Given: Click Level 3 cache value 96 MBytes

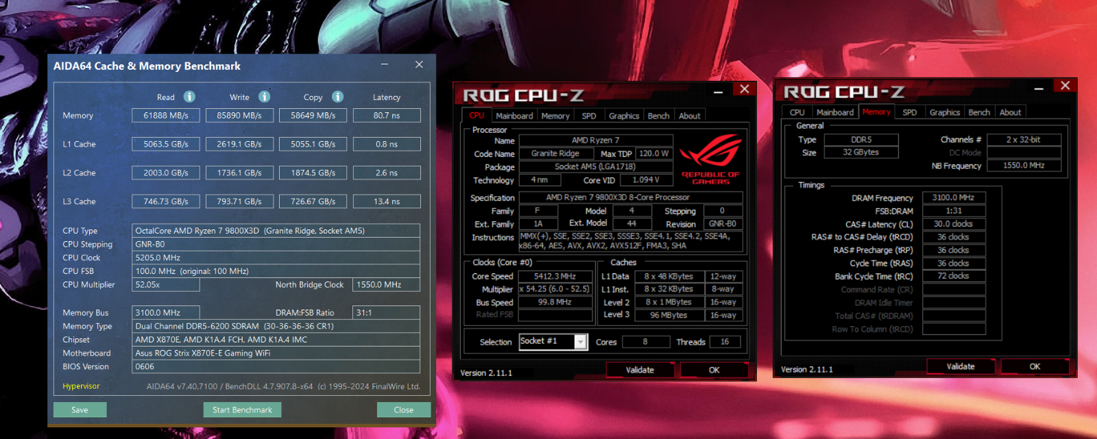Looking at the screenshot, I should tap(668, 315).
